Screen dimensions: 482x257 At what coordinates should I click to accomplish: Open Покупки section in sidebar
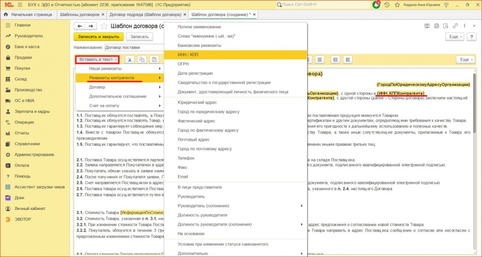click(x=23, y=68)
